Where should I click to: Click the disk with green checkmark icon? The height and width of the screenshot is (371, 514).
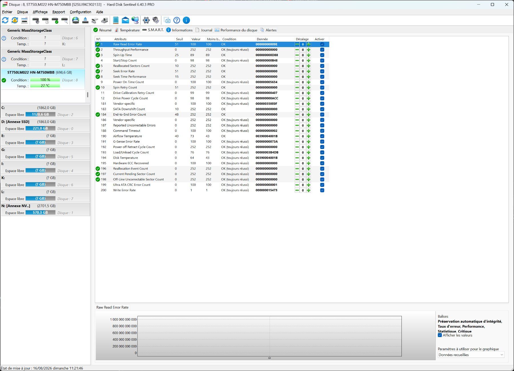pos(55,20)
